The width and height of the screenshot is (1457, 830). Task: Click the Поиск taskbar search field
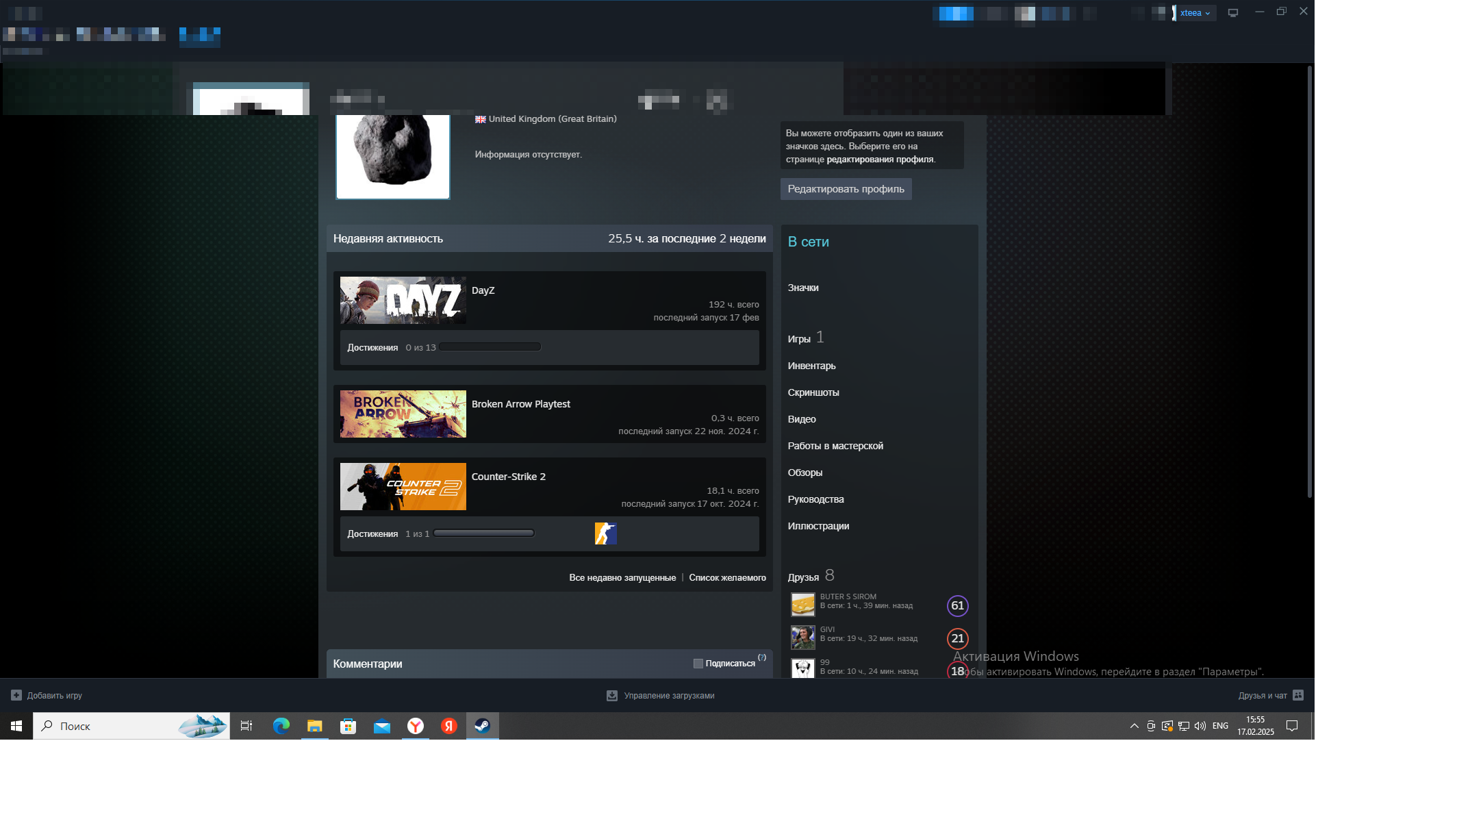[131, 726]
